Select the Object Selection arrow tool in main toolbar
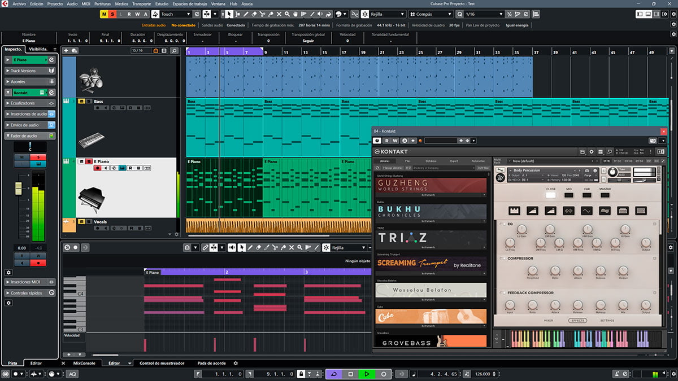678x381 pixels. pyautogui.click(x=229, y=14)
